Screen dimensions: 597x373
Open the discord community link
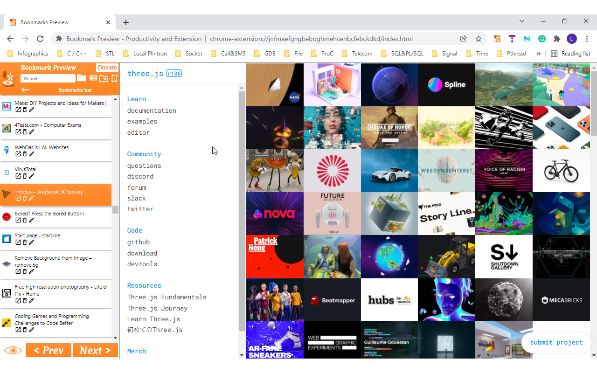click(140, 176)
